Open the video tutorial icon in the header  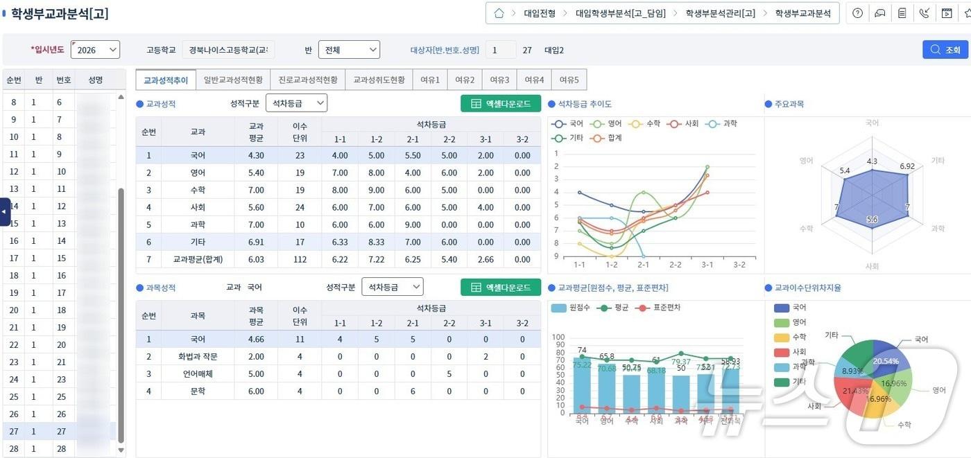(x=947, y=13)
